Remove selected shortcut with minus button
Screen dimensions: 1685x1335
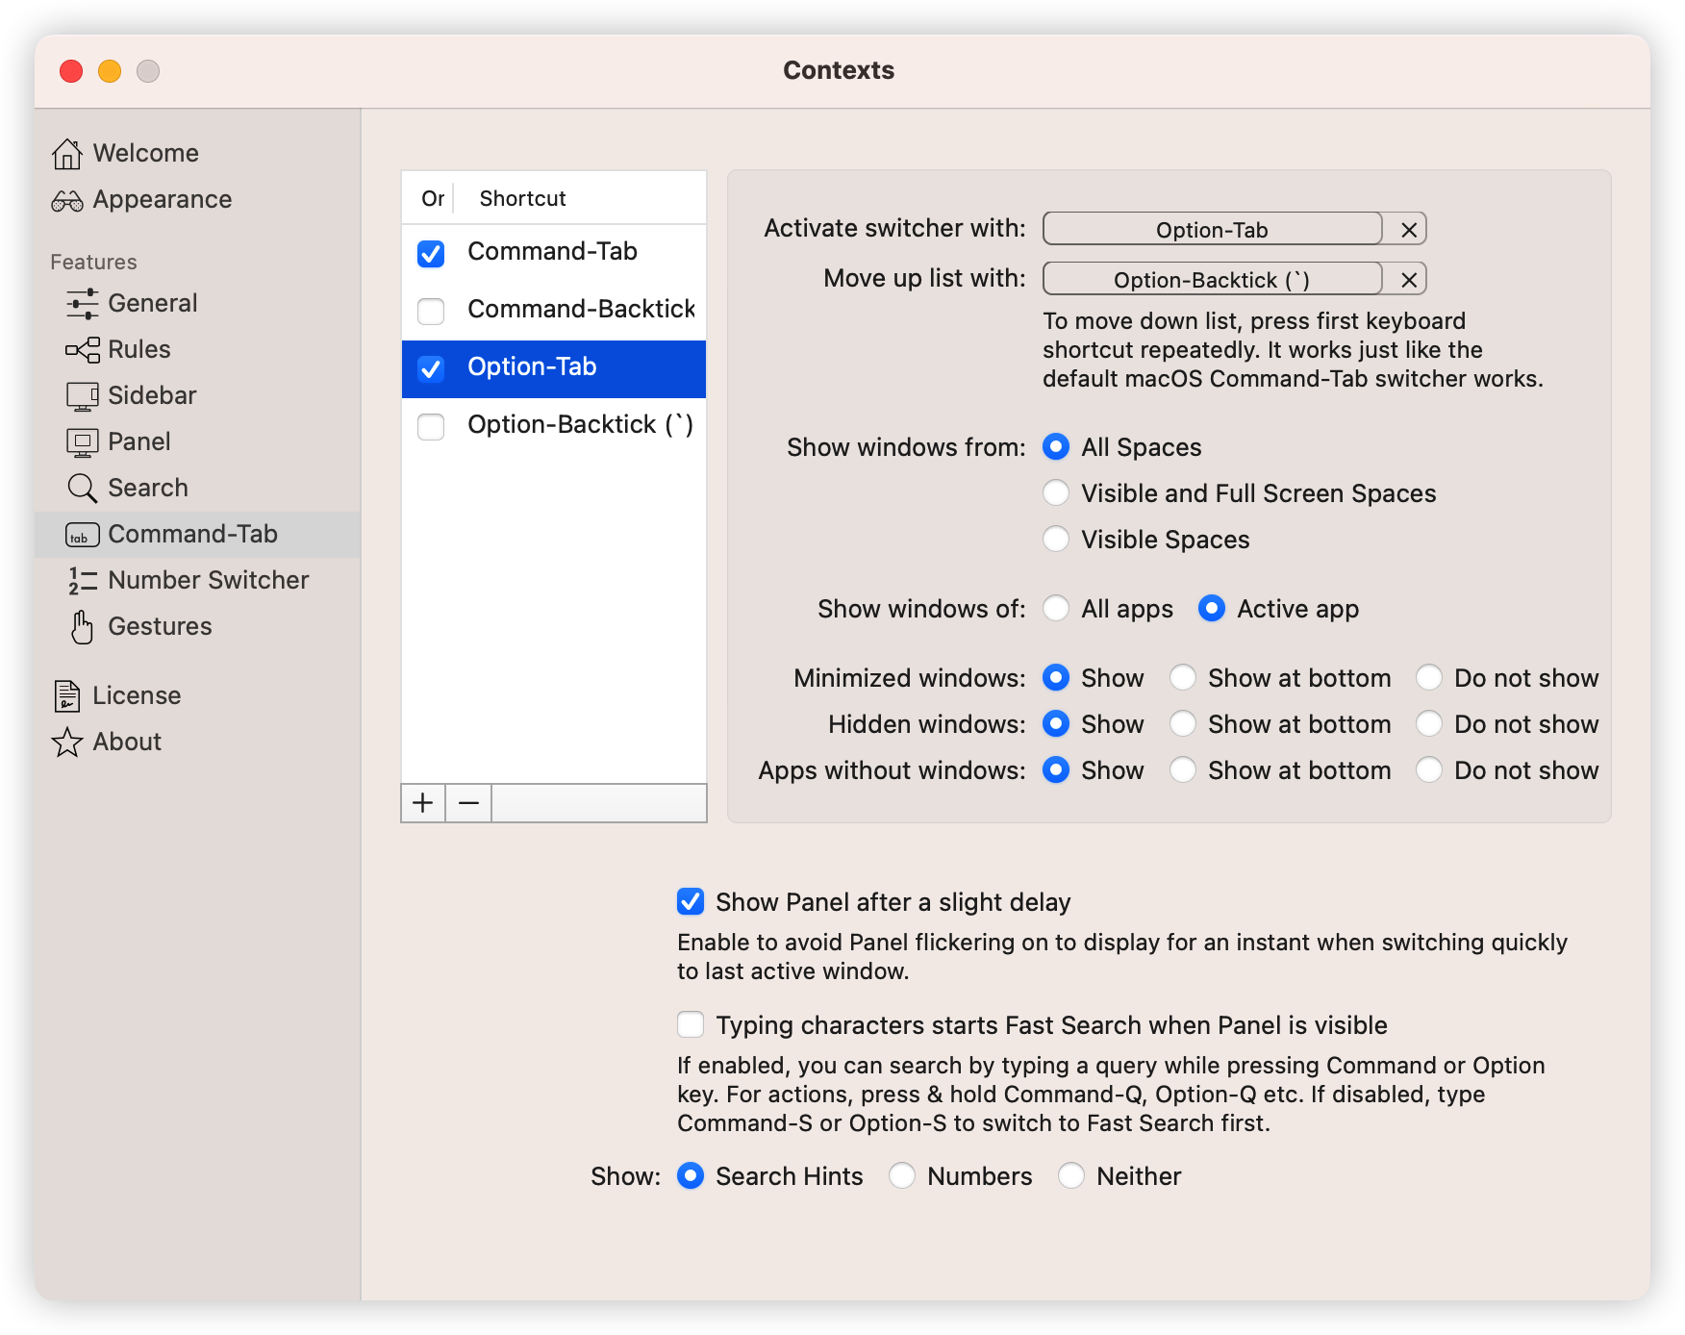(x=468, y=802)
